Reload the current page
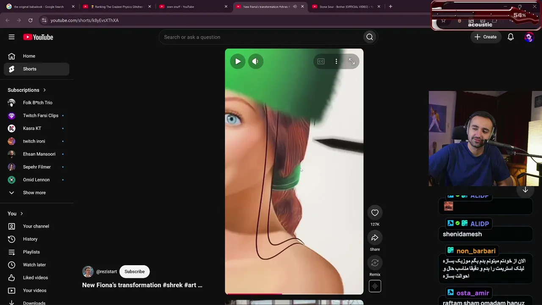 point(30,20)
